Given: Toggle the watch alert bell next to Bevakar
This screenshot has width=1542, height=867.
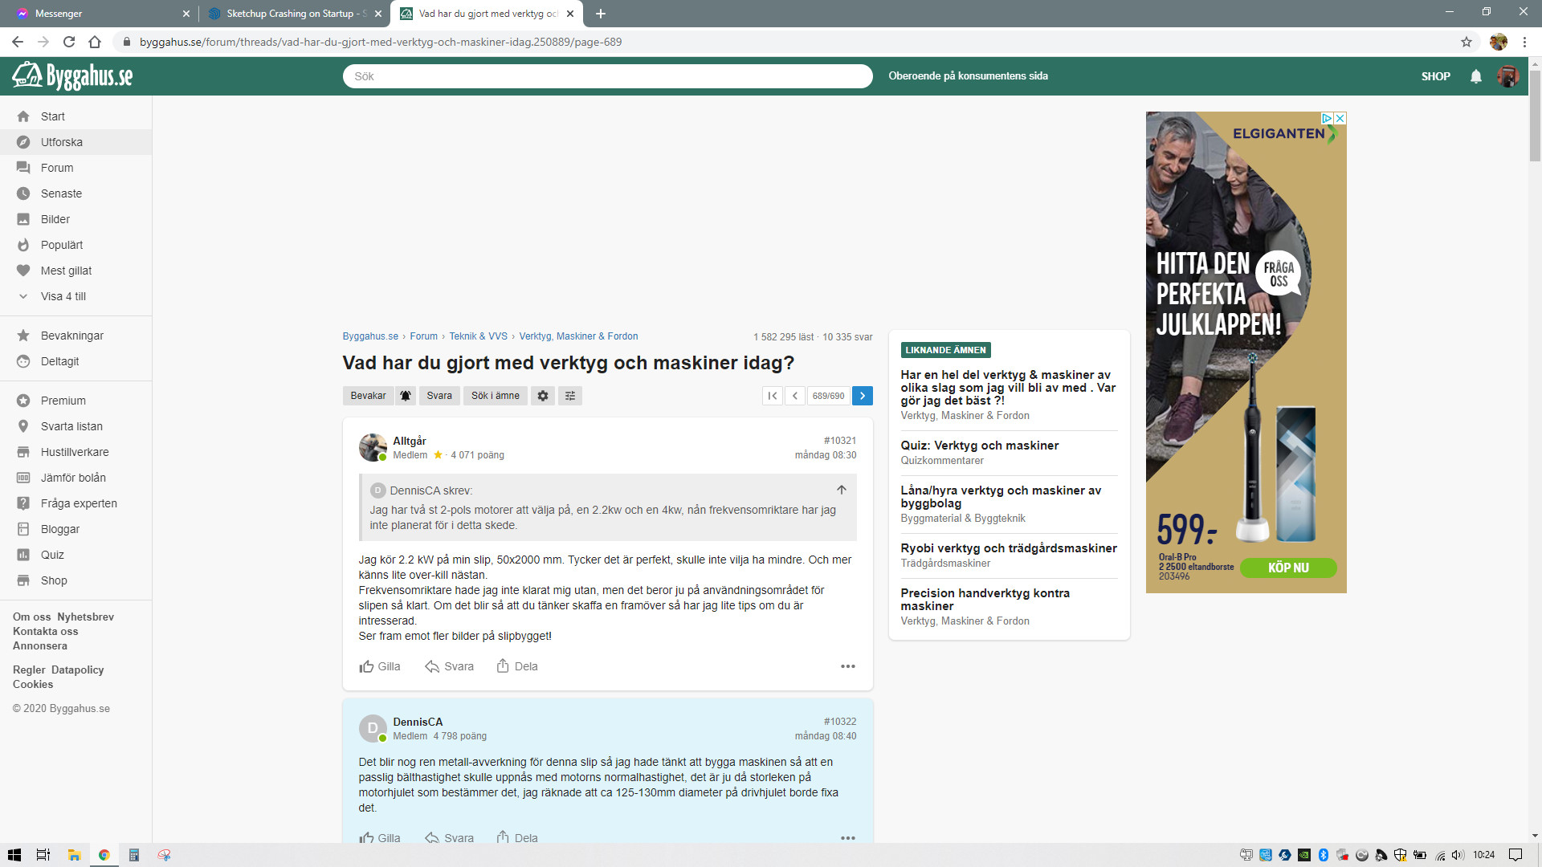Looking at the screenshot, I should [406, 396].
